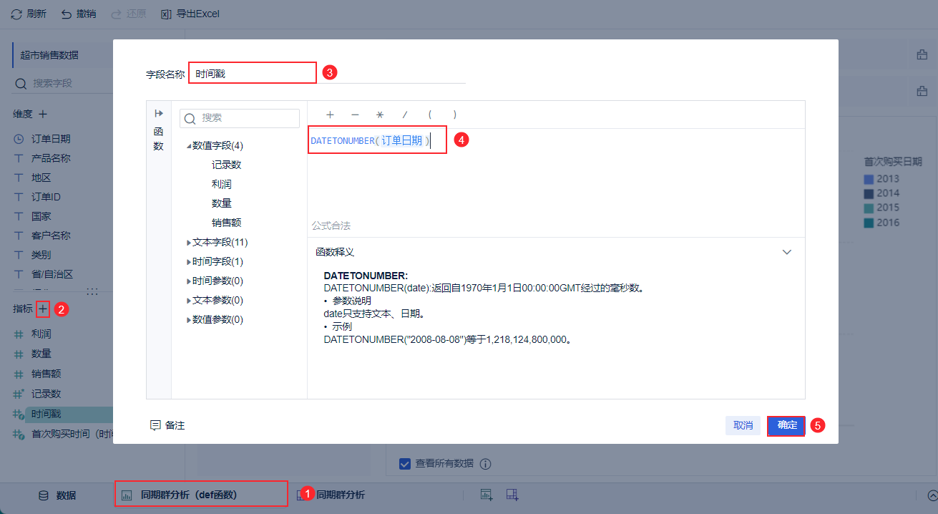The image size is (938, 514).
Task: Click the search icon beside 搜索字段
Action: tap(21, 83)
